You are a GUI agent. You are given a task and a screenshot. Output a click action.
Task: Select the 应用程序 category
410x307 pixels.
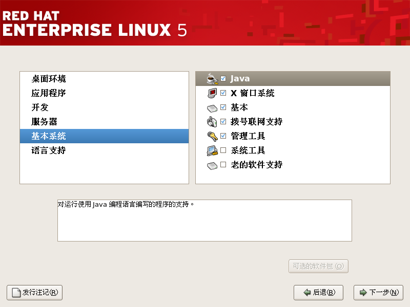(x=49, y=93)
